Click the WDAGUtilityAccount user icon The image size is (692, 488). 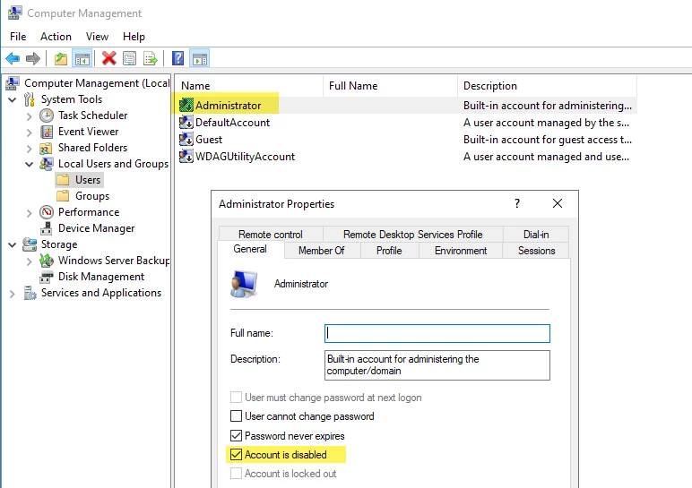coord(186,156)
